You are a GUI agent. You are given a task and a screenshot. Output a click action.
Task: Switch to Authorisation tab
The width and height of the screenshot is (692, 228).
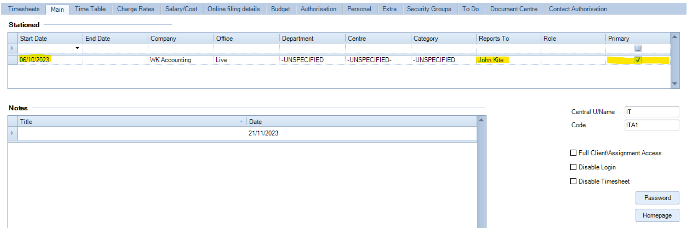pyautogui.click(x=319, y=9)
